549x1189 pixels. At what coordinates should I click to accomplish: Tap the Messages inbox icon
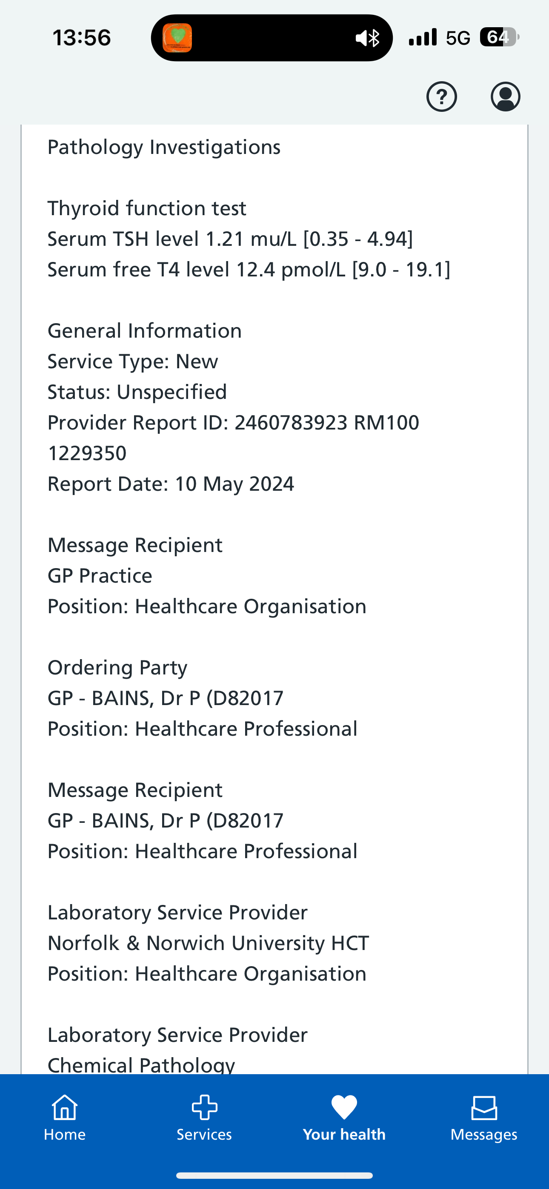(484, 1108)
